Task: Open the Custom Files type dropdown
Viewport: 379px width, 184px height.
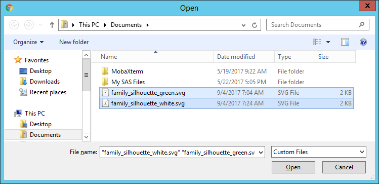Action: tap(319, 152)
